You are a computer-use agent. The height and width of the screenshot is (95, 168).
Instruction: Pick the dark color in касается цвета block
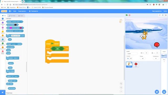coord(15,25)
